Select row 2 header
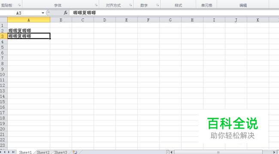Viewport: 279px width, 154px height. (x=3, y=31)
